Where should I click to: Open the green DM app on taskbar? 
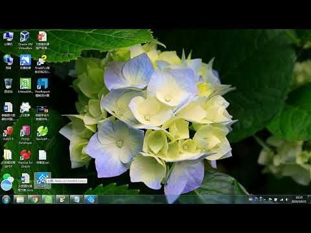(49, 199)
